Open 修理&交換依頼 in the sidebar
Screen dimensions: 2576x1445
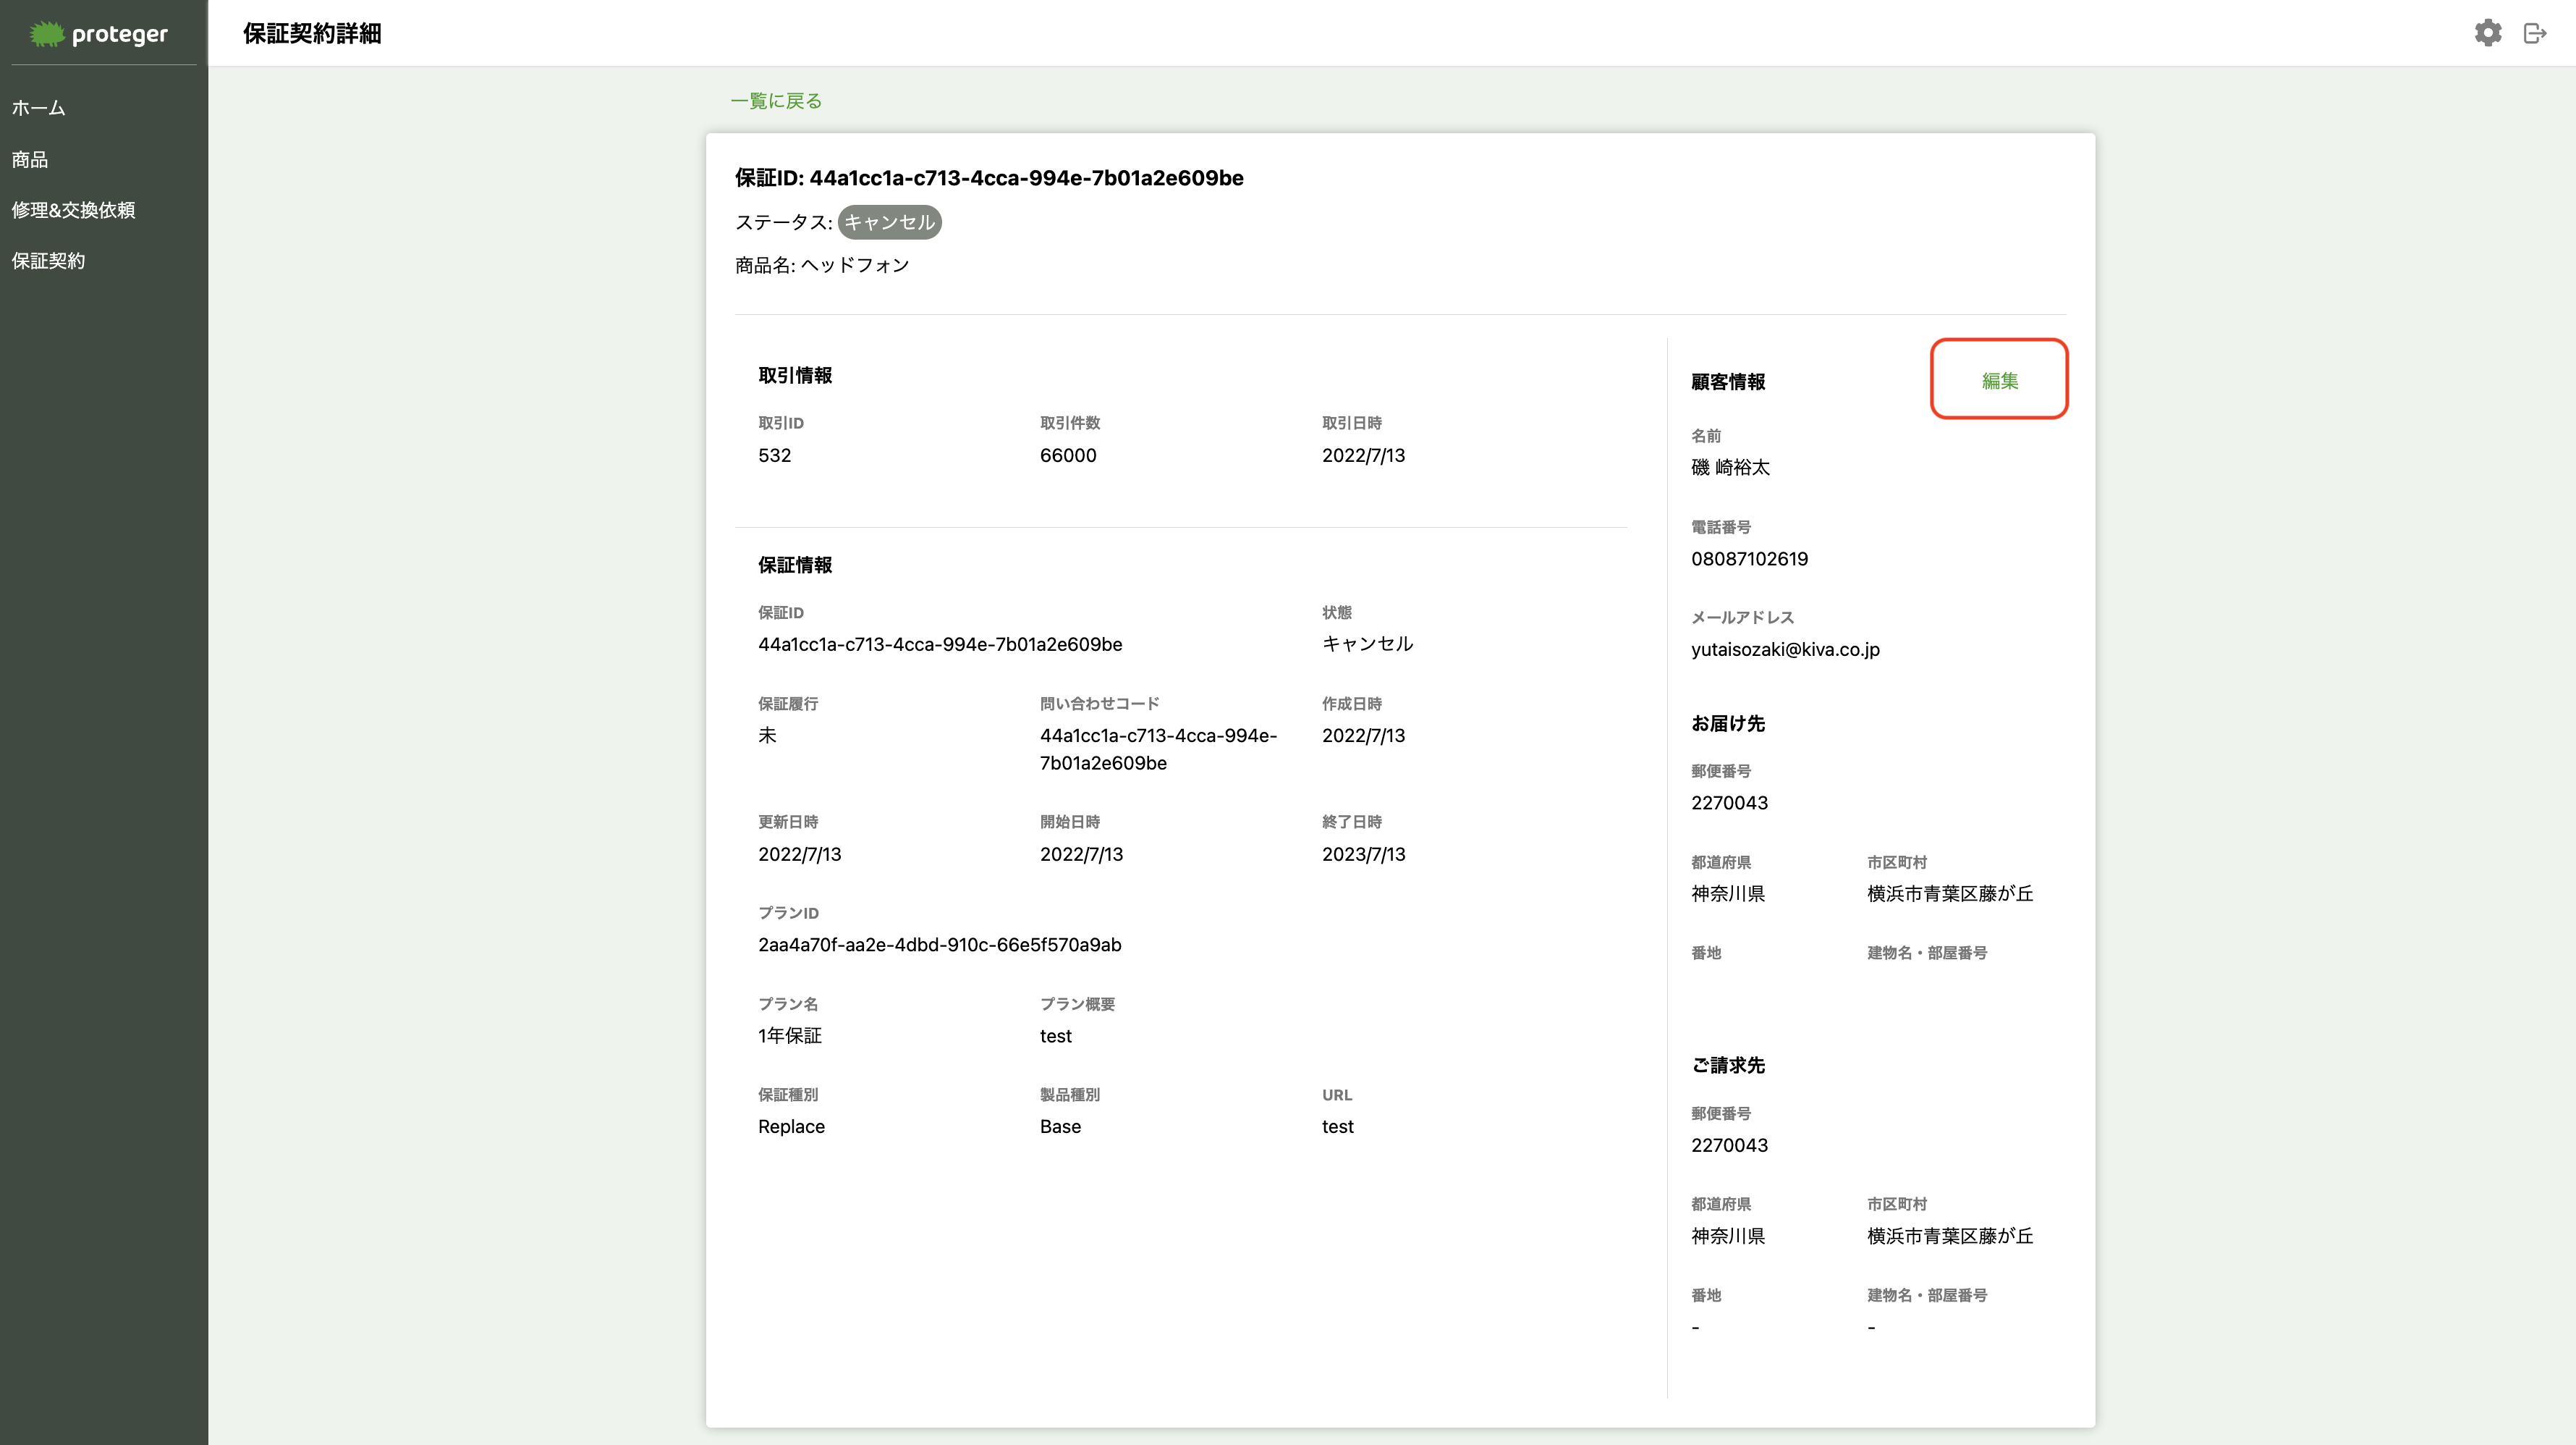[x=73, y=210]
